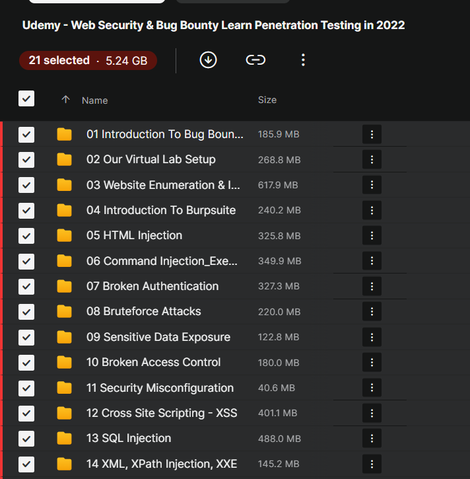This screenshot has height=479, width=470.
Task: Click the 05 HTML Injection folder icon
Action: pos(64,236)
